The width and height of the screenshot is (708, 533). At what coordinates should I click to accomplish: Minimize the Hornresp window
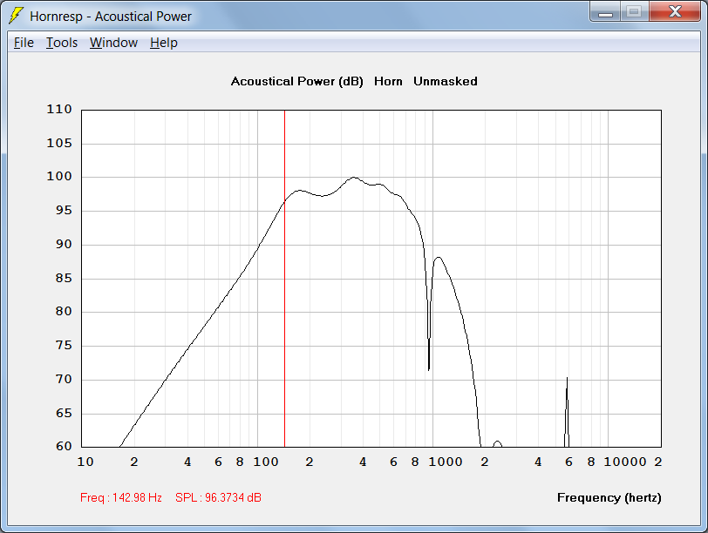(605, 11)
